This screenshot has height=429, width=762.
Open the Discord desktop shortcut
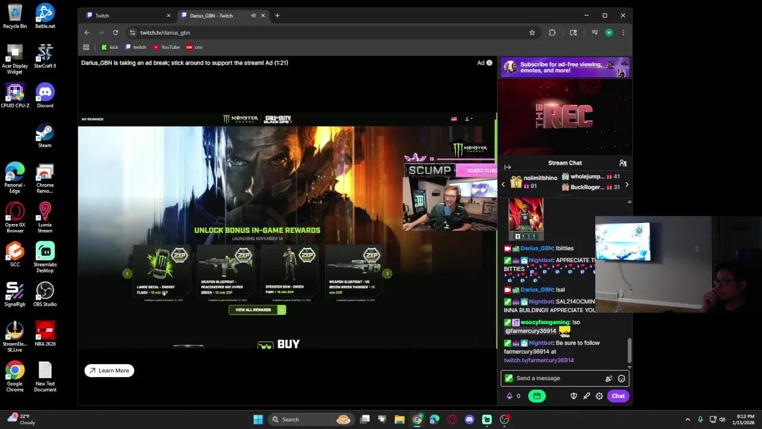pos(45,95)
